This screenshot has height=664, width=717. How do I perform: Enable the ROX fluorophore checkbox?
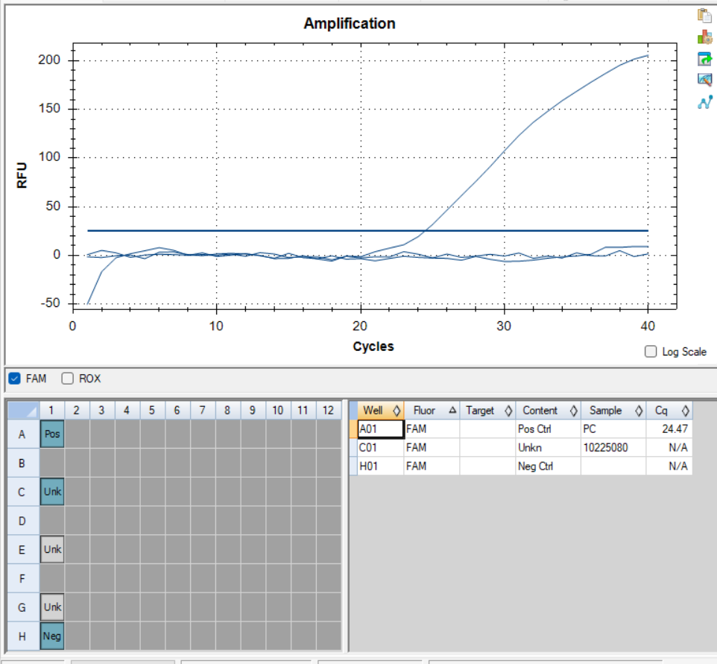[68, 379]
